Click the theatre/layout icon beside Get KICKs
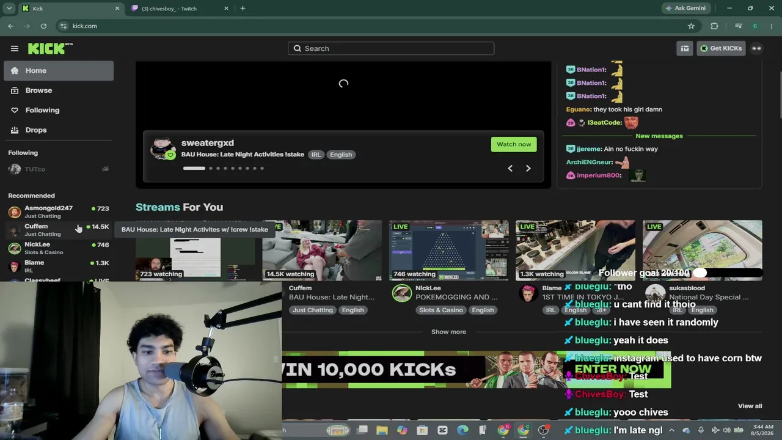The height and width of the screenshot is (440, 782). point(685,48)
